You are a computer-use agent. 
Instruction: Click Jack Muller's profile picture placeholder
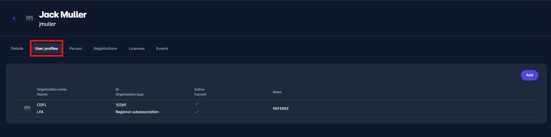click(30, 19)
